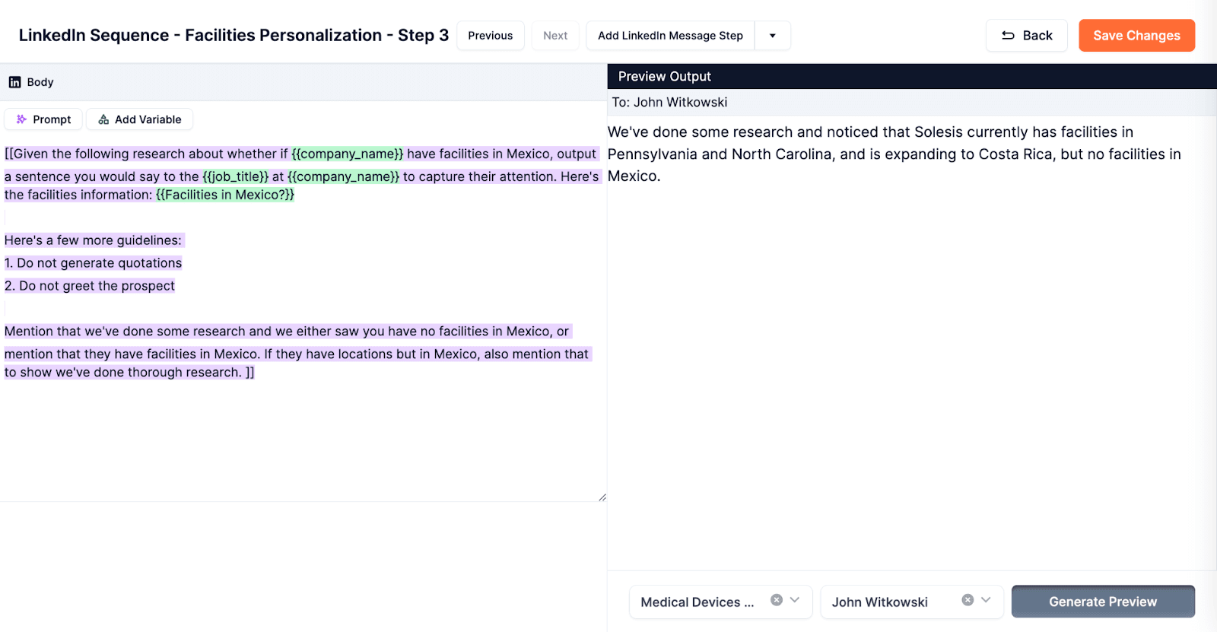1217x632 pixels.
Task: Save Changes to the sequence
Action: click(1136, 36)
